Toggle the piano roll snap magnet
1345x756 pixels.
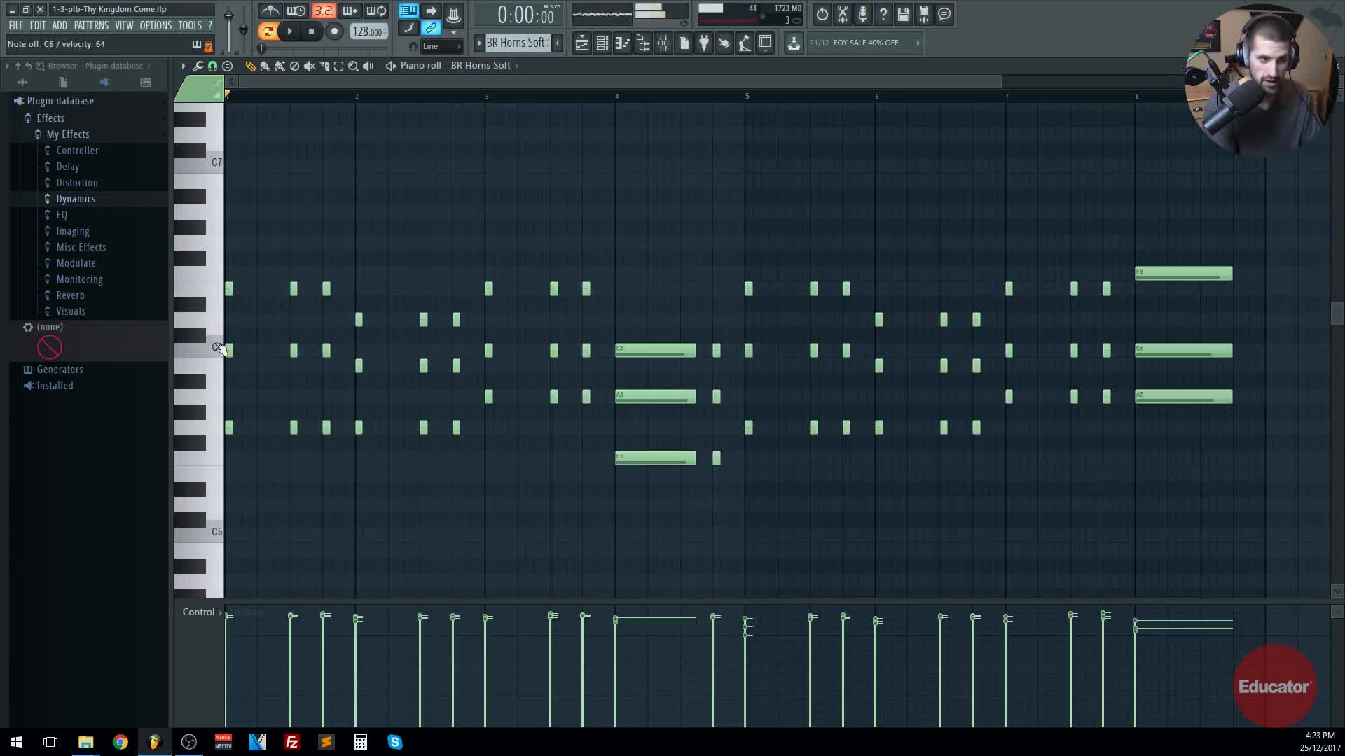212,66
